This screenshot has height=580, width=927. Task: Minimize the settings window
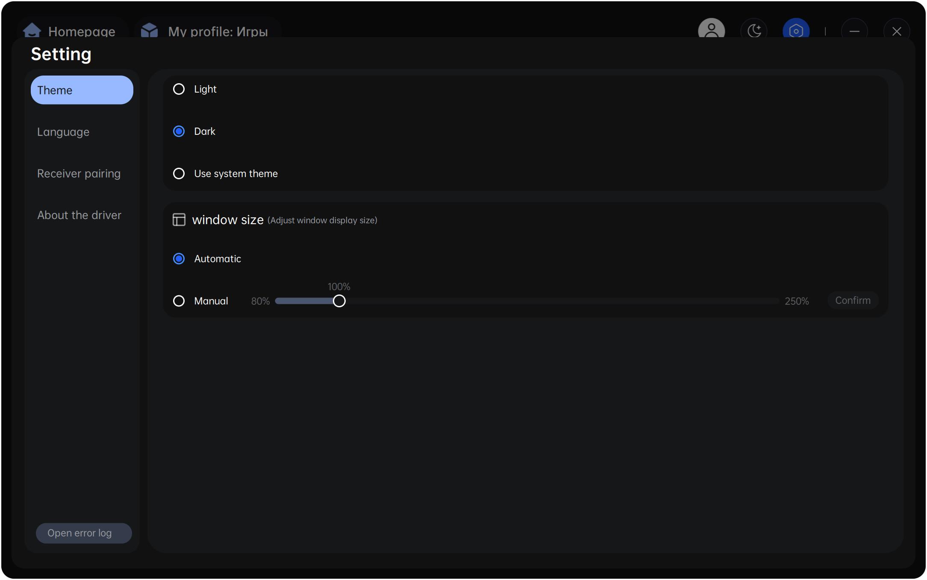(x=854, y=31)
